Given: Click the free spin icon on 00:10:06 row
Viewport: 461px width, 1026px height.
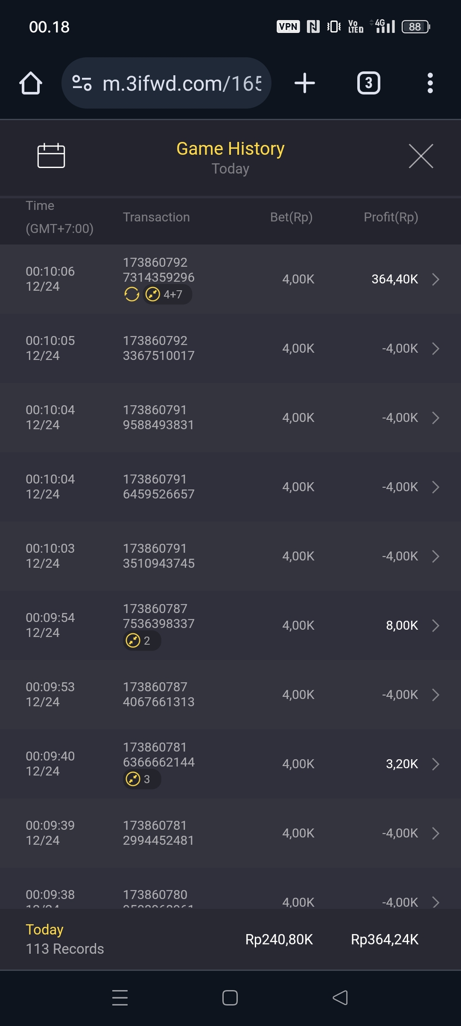Looking at the screenshot, I should [x=132, y=294].
